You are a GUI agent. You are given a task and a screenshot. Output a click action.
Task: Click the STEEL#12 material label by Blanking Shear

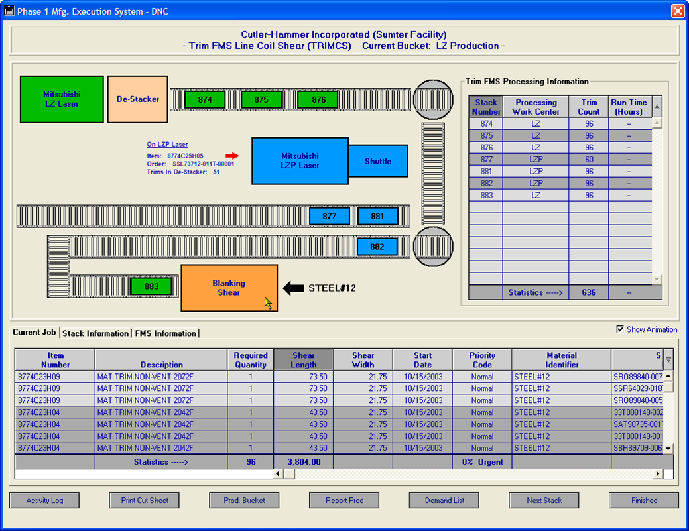[x=332, y=288]
